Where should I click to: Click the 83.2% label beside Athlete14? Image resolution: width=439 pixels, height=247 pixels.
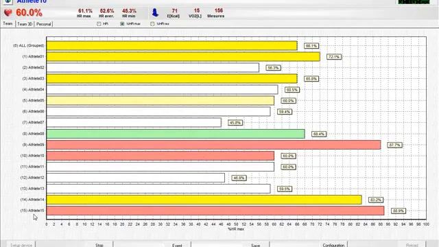(376, 200)
